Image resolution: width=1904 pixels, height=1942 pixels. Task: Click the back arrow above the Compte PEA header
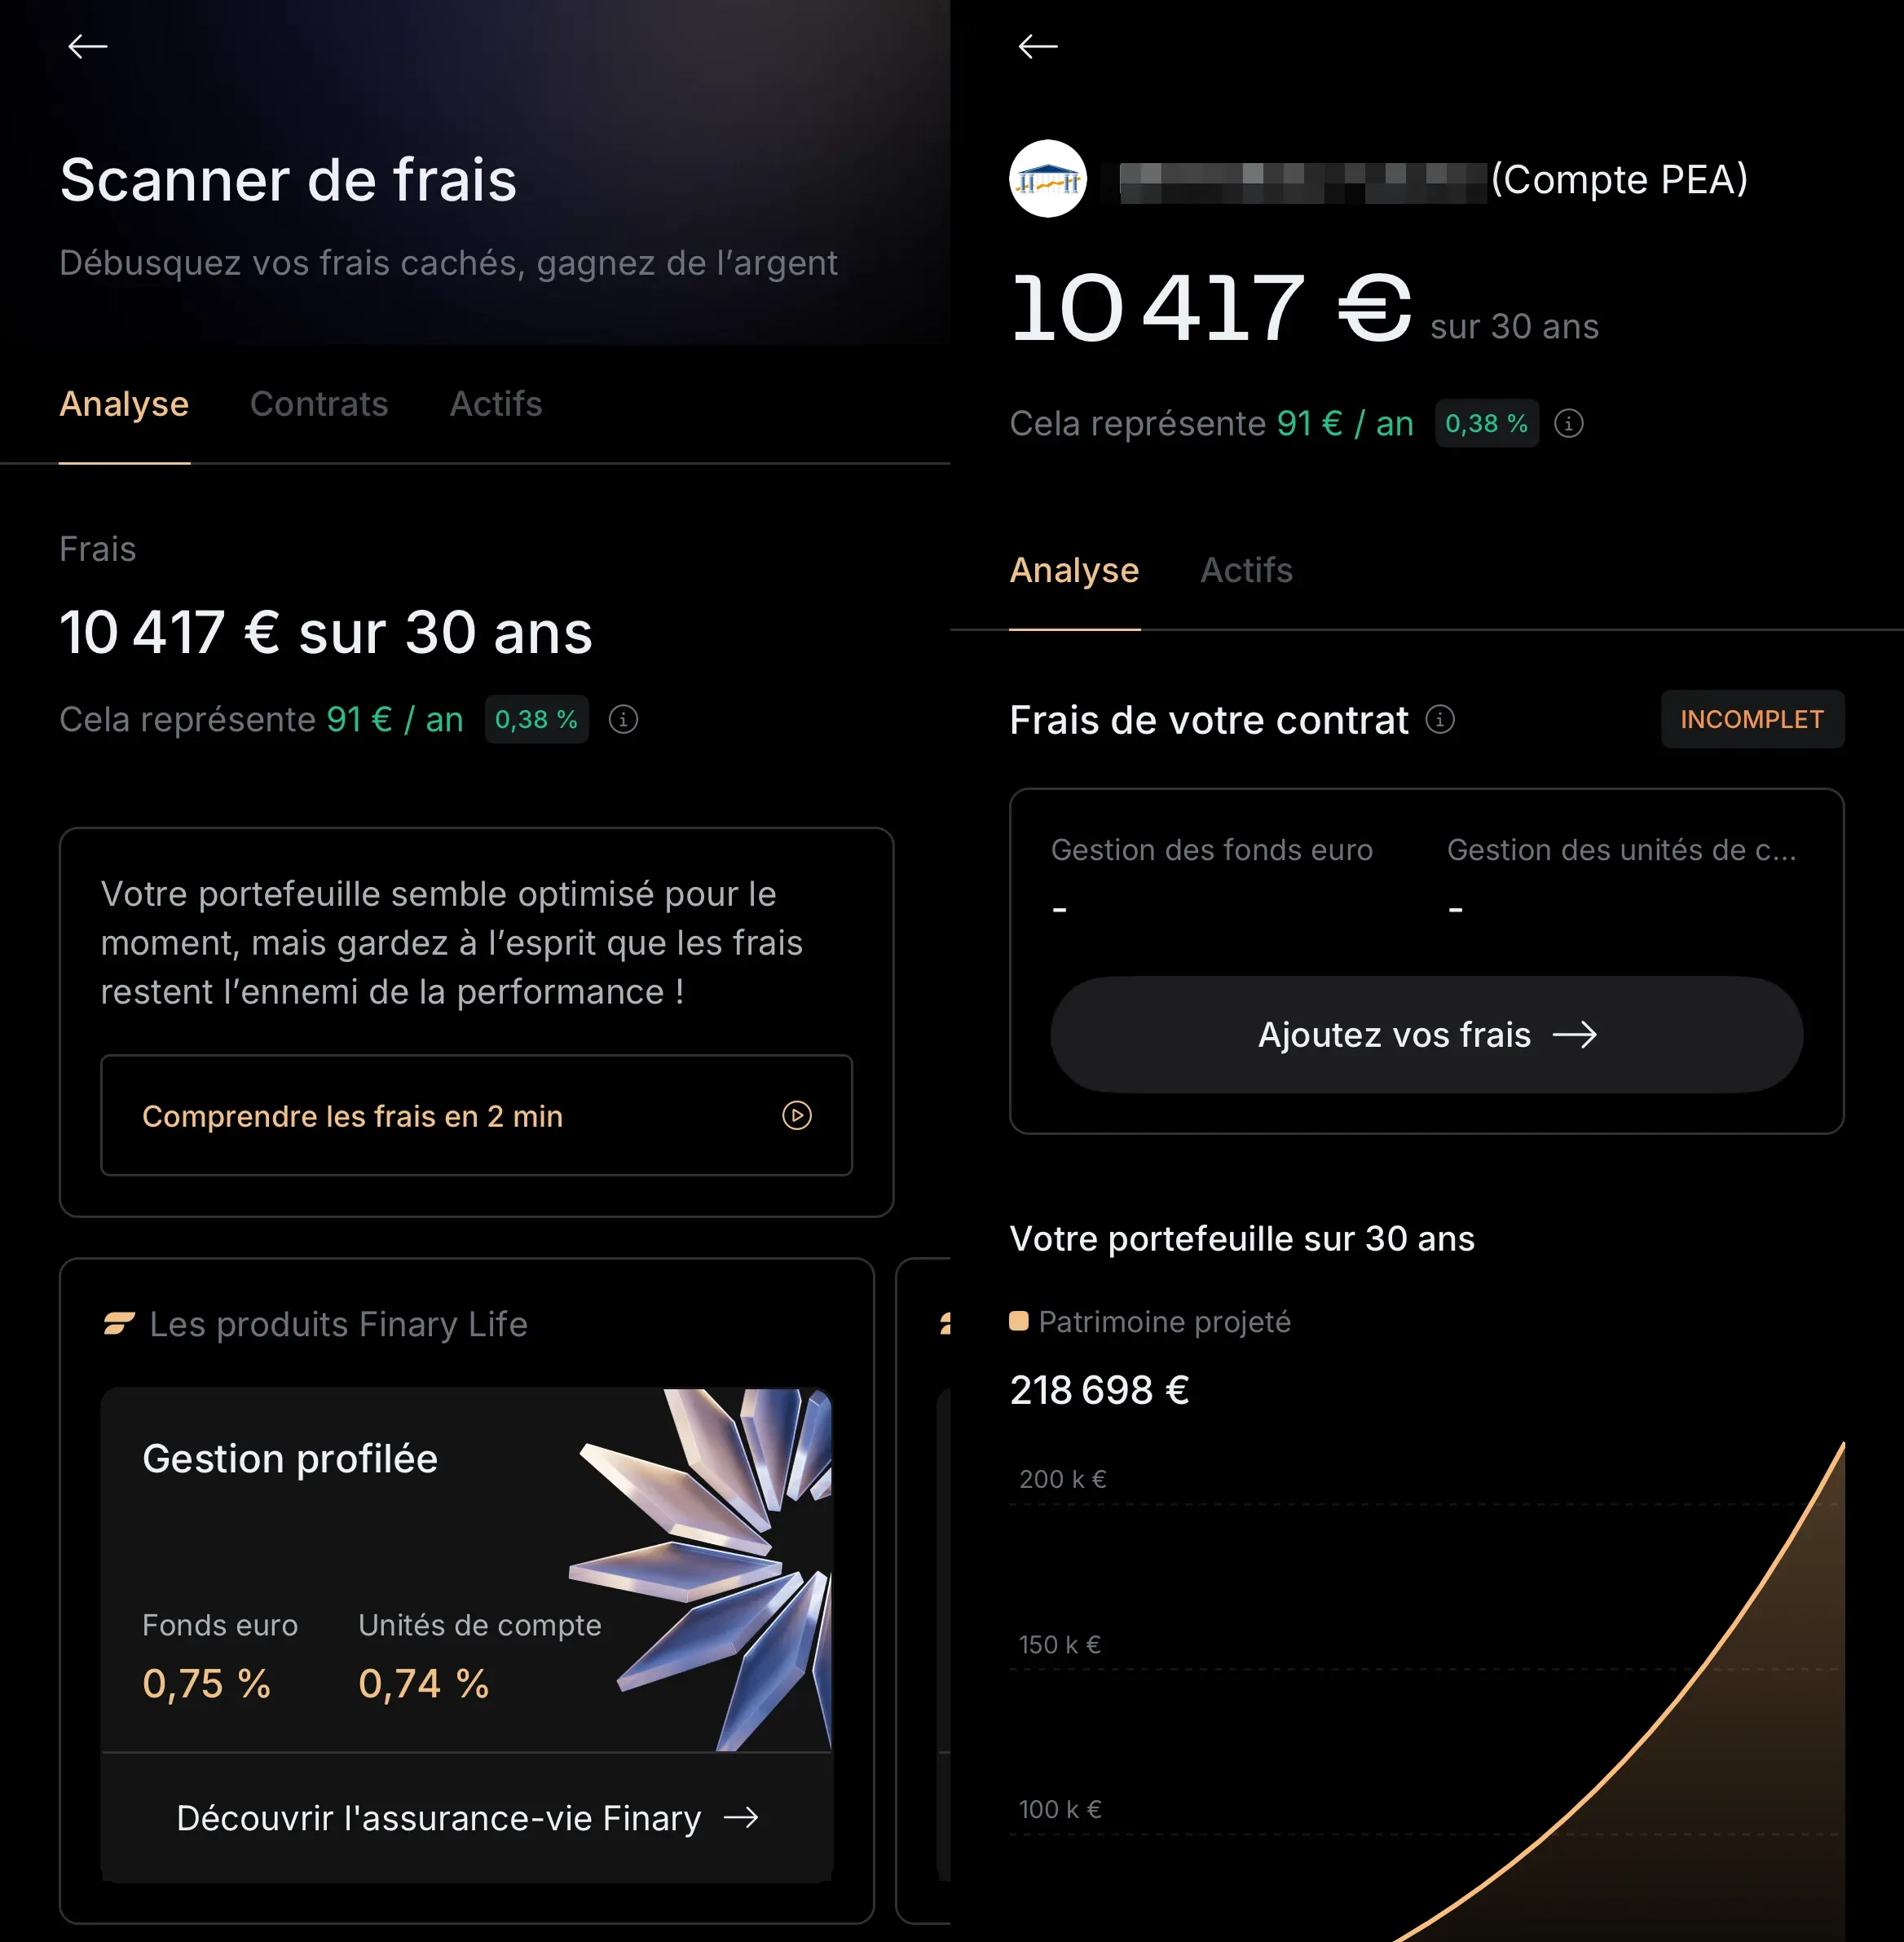pyautogui.click(x=1040, y=46)
